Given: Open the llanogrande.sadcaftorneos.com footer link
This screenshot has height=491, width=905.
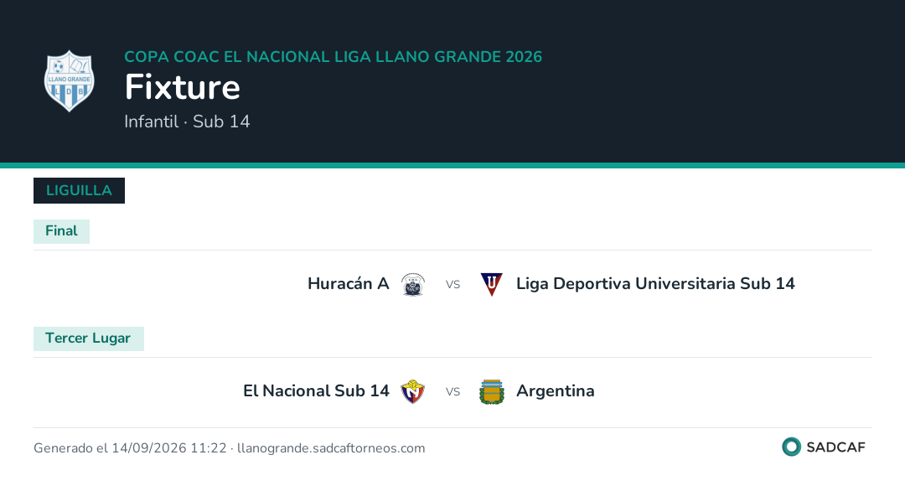Looking at the screenshot, I should click(331, 448).
